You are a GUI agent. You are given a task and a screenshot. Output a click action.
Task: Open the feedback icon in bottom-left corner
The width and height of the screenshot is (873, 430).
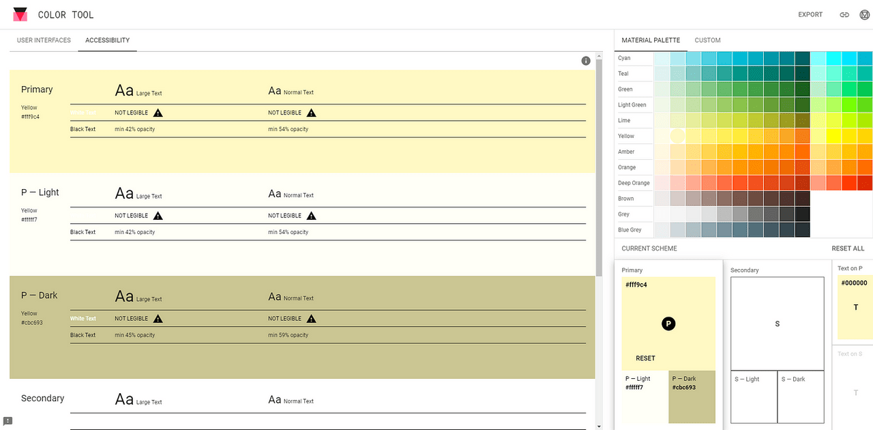tap(8, 421)
